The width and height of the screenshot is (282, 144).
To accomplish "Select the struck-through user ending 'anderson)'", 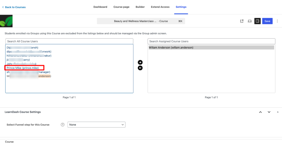I will tap(29, 76).
